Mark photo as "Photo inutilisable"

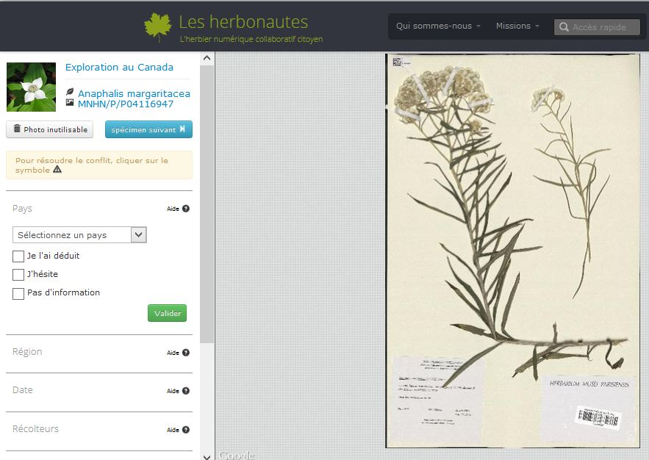click(x=50, y=129)
